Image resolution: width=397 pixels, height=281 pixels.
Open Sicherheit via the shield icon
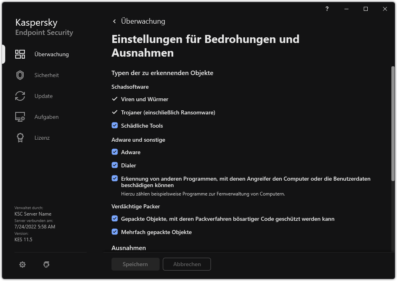[x=20, y=75]
